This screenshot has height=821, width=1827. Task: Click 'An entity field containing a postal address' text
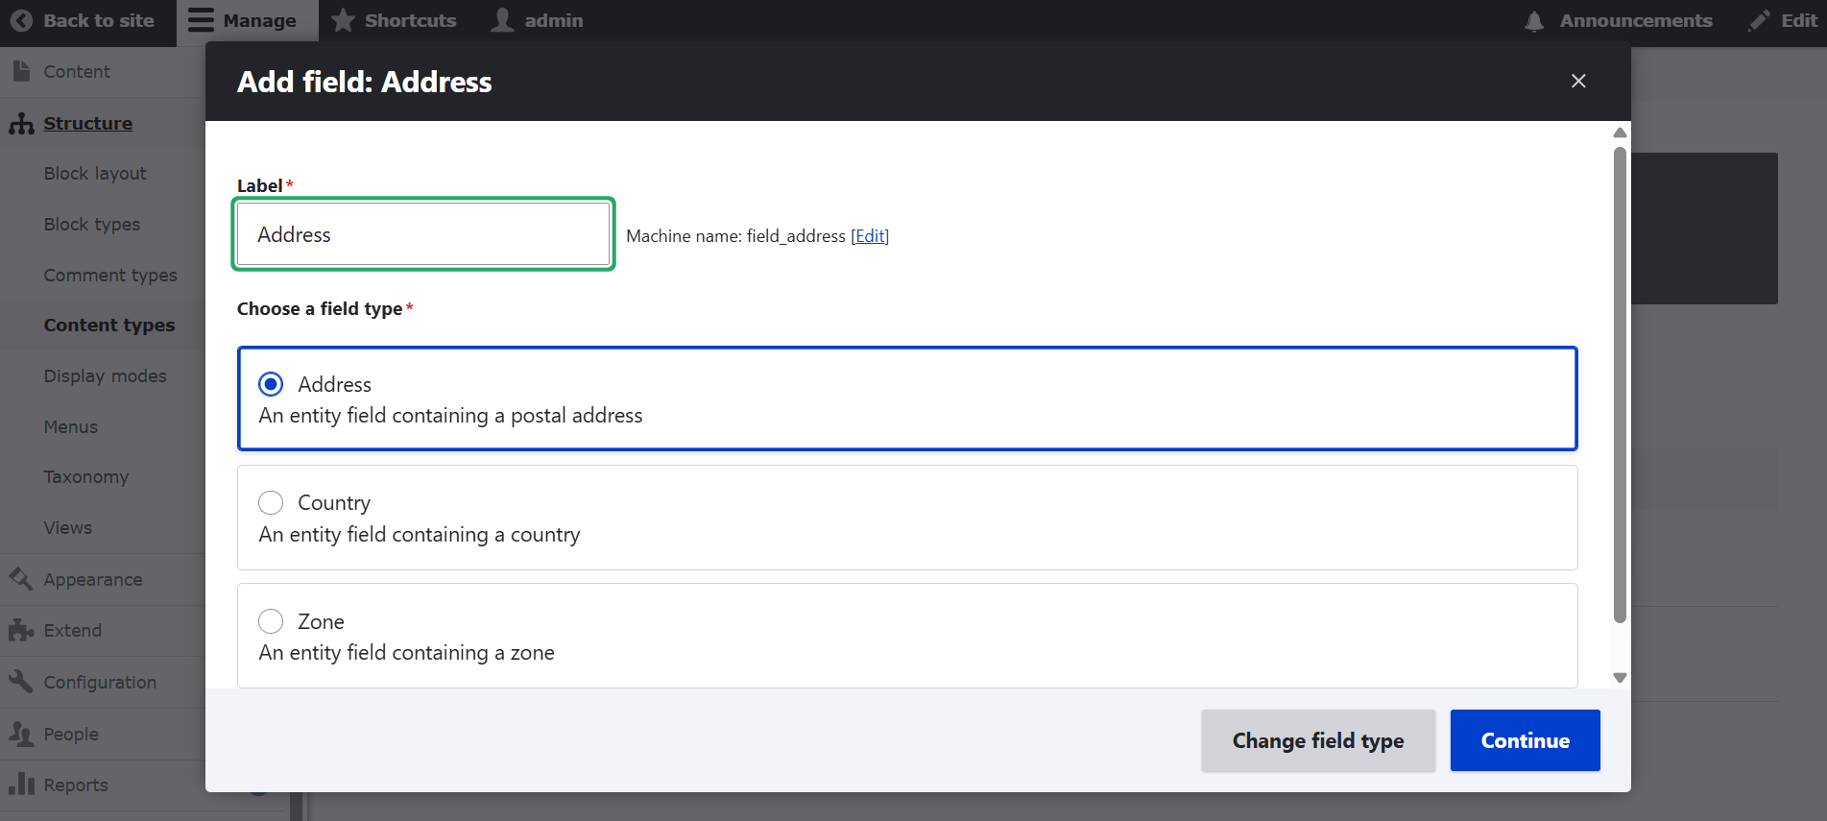(x=450, y=416)
